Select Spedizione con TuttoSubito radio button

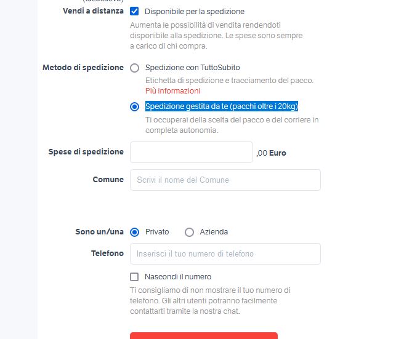click(134, 68)
